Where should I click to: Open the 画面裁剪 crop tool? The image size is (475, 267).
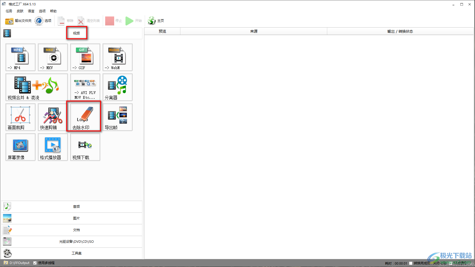pos(20,117)
